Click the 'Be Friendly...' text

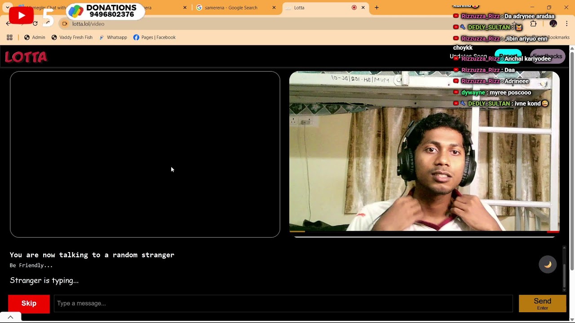[x=31, y=266]
